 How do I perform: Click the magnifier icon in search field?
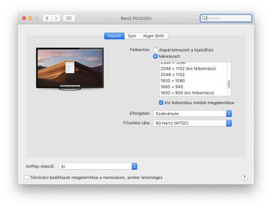click(x=203, y=18)
